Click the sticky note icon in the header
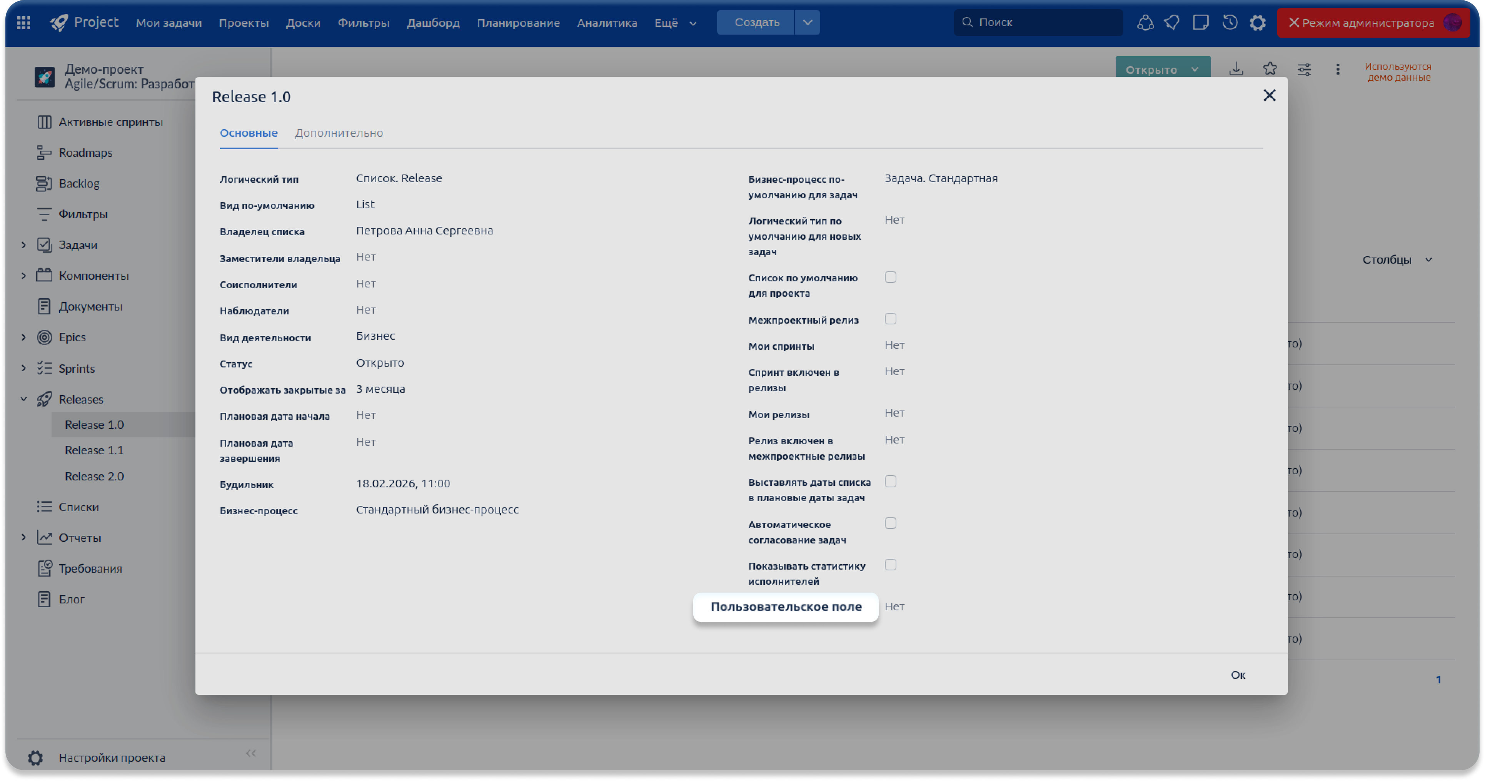 [x=1201, y=22]
